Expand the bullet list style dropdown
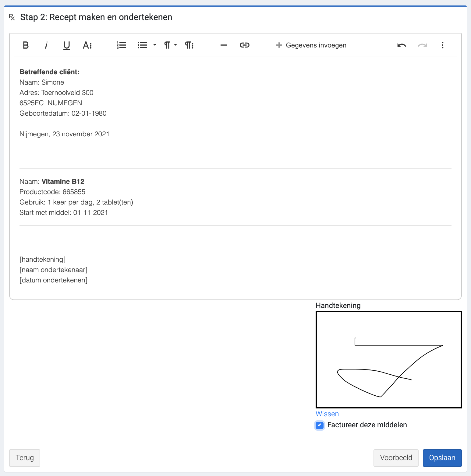This screenshot has width=471, height=476. pos(155,45)
